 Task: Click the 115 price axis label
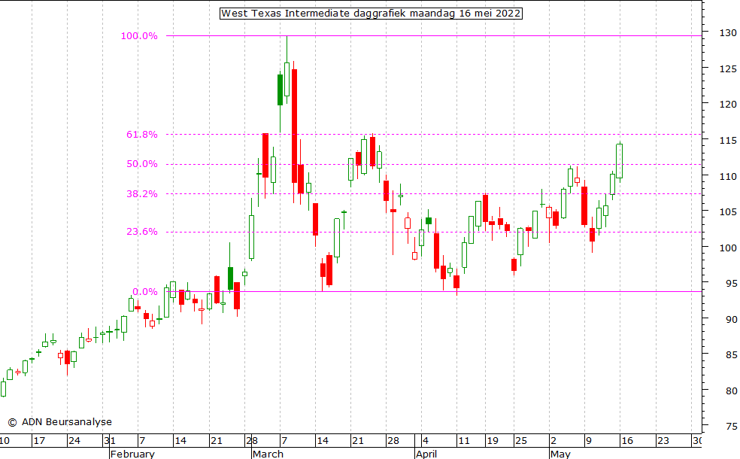coord(728,141)
